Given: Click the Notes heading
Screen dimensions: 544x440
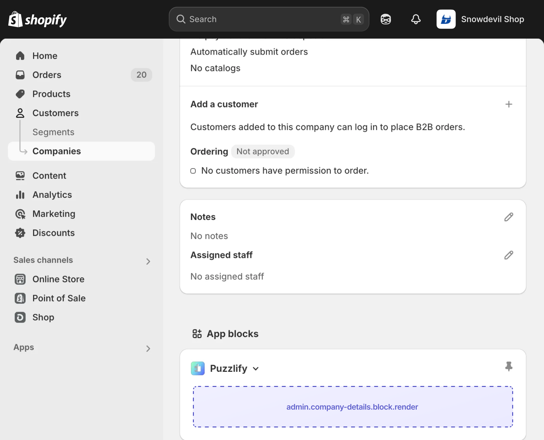Looking at the screenshot, I should tap(203, 217).
